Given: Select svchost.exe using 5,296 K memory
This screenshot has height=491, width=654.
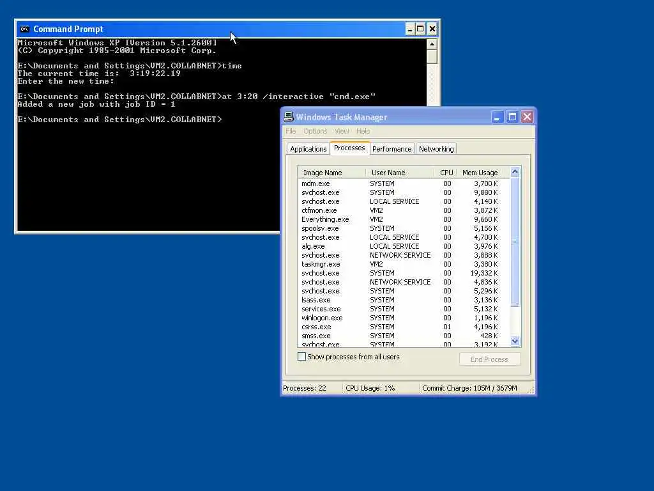Looking at the screenshot, I should pyautogui.click(x=404, y=291).
